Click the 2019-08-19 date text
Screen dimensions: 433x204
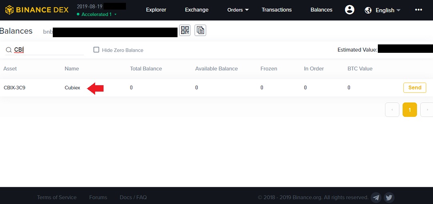click(x=90, y=6)
